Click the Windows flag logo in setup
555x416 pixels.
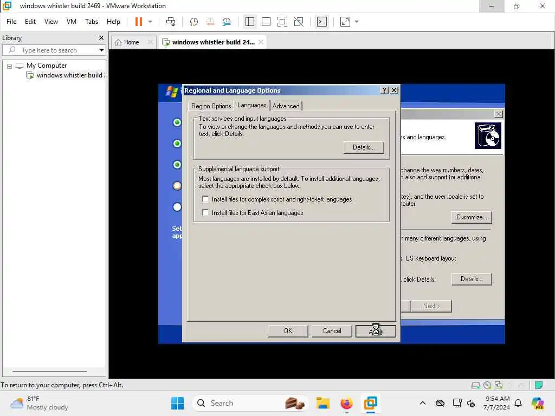click(x=172, y=92)
